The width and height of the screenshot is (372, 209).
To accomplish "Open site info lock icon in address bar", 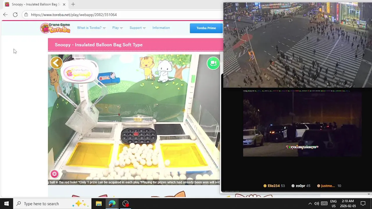I will 26,15.
